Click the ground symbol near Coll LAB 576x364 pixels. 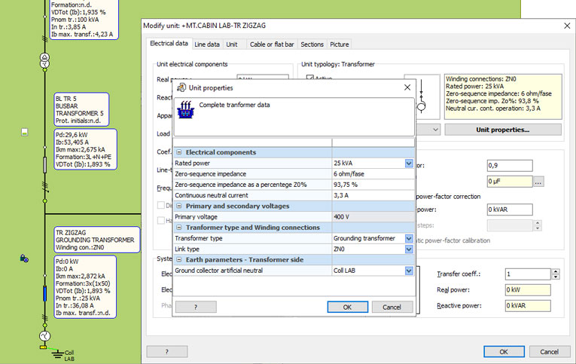(x=54, y=351)
